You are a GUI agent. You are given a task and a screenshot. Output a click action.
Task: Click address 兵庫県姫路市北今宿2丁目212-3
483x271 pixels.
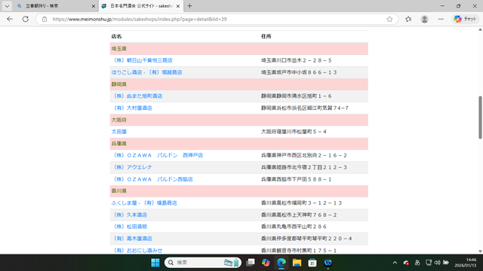(304, 167)
